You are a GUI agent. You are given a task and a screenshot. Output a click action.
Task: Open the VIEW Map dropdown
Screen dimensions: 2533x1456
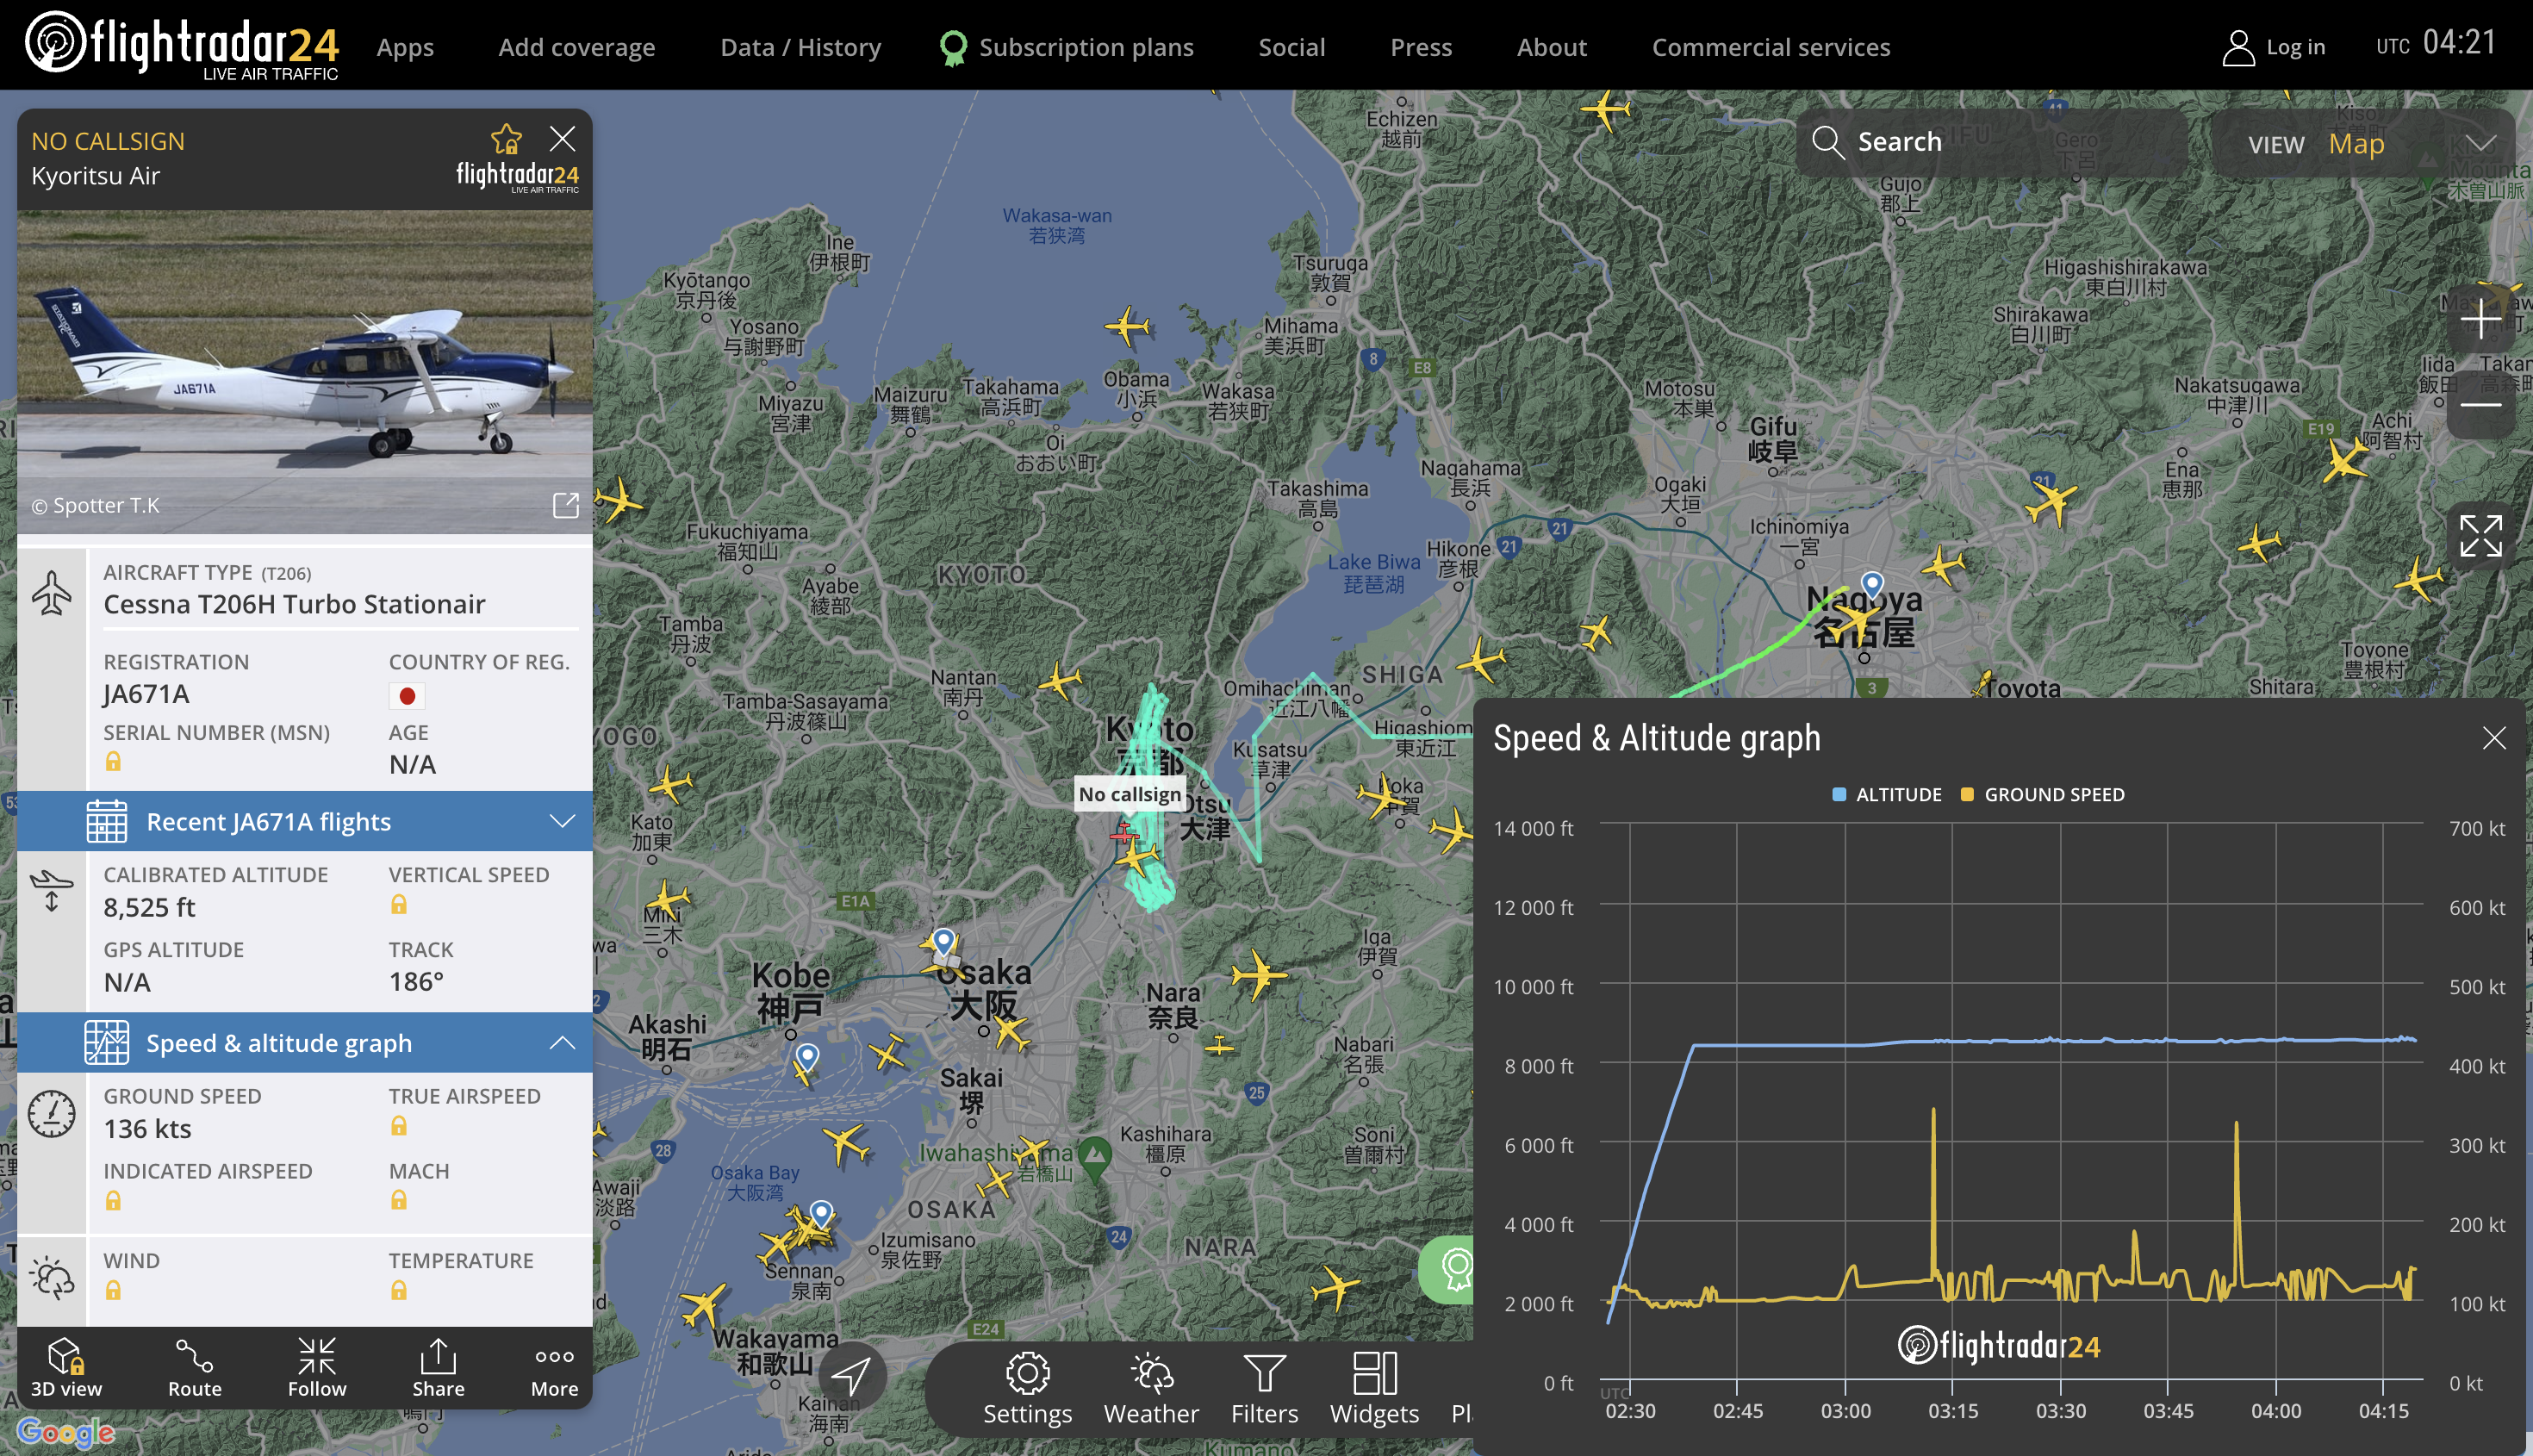[x=2363, y=143]
